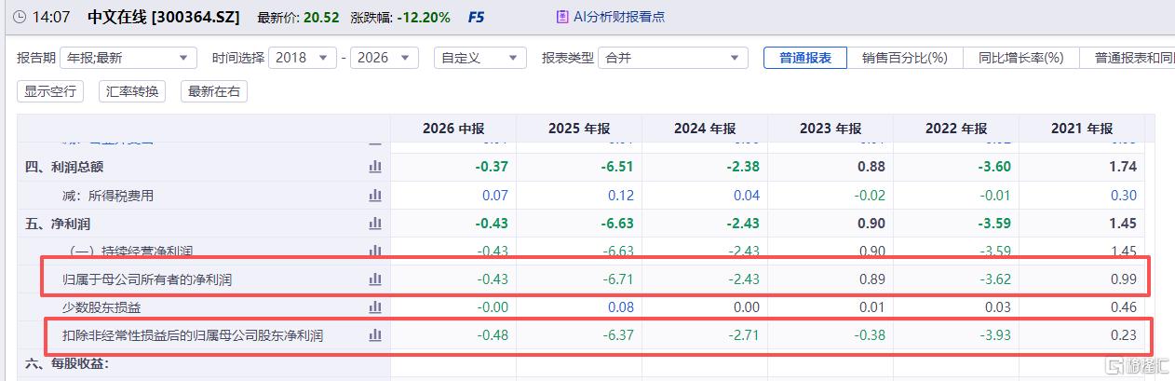Click the clock icon beside 14:07
This screenshot has width=1175, height=381.
click(20, 17)
